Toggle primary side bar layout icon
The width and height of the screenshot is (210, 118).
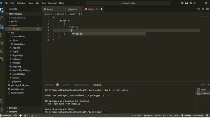coord(183,3)
